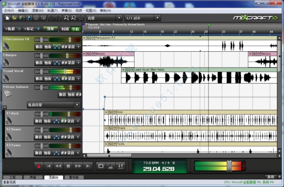Mute the Percussion FX track
Screen dimensions: 284x187
39,47
